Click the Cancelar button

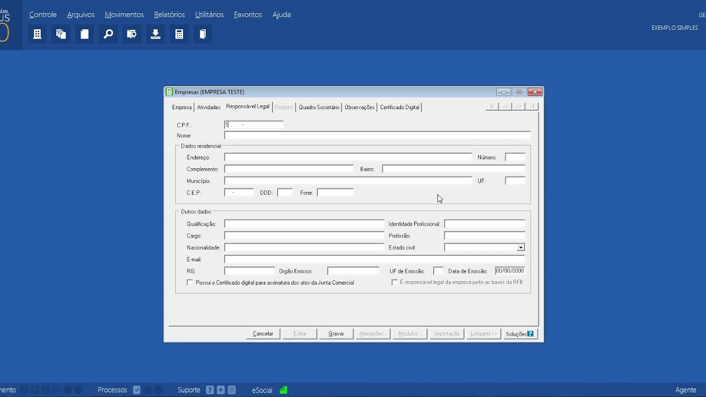click(263, 334)
